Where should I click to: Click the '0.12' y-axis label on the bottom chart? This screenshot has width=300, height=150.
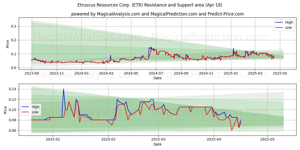pos(13,99)
